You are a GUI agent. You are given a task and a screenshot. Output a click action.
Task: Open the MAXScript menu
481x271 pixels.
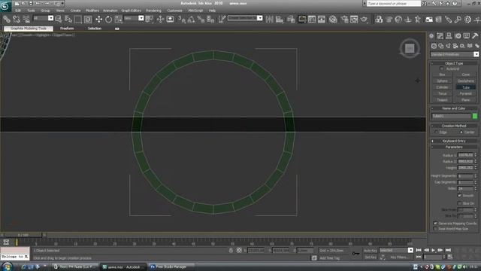(195, 11)
